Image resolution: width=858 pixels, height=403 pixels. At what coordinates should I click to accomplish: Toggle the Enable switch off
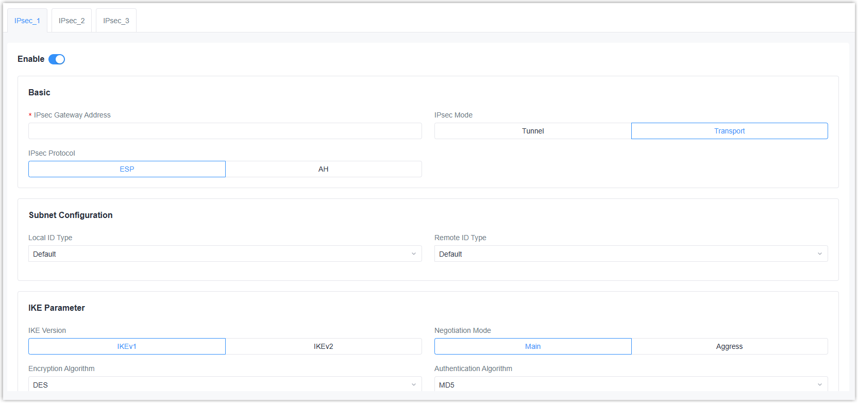57,59
